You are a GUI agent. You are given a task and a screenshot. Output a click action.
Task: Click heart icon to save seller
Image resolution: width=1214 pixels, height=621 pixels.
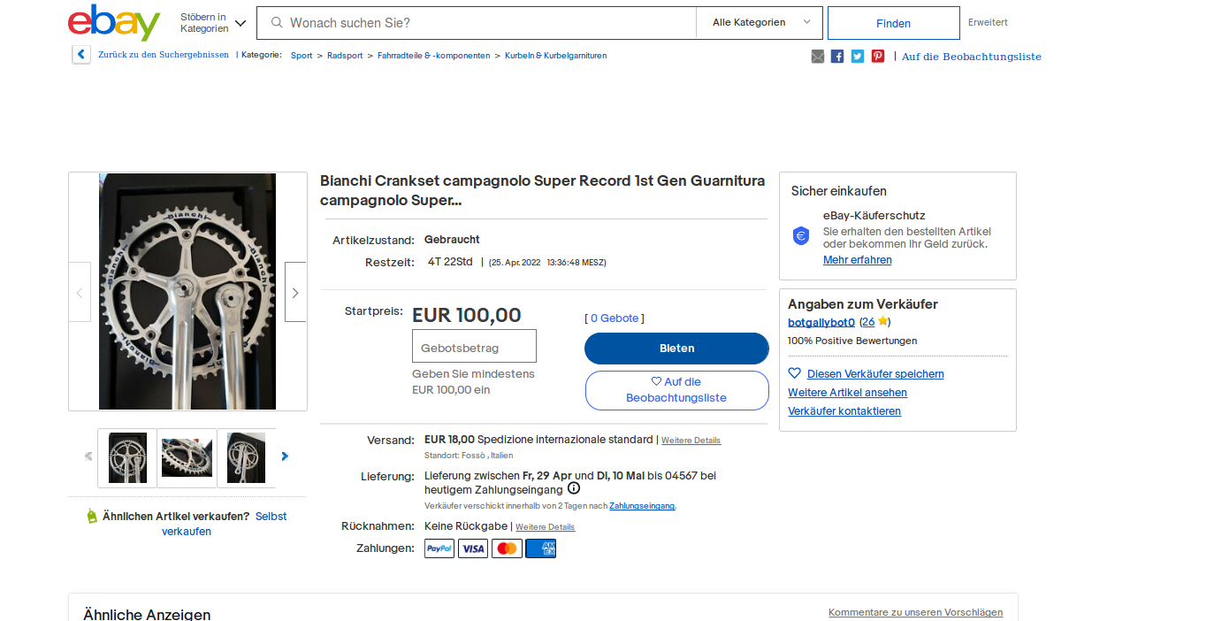click(x=794, y=373)
